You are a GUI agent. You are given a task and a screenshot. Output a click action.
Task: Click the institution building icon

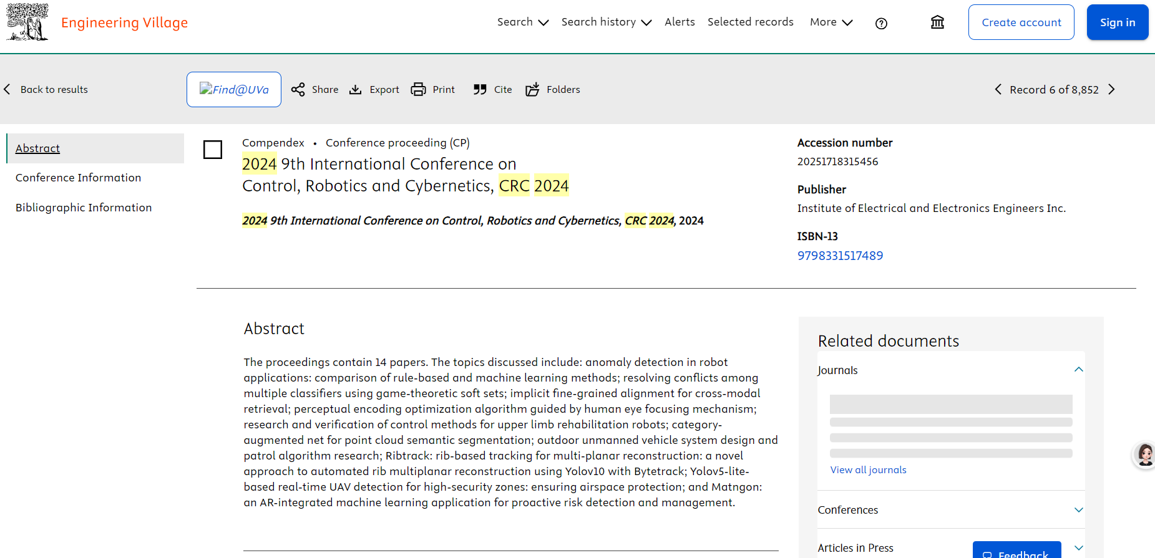(x=937, y=22)
